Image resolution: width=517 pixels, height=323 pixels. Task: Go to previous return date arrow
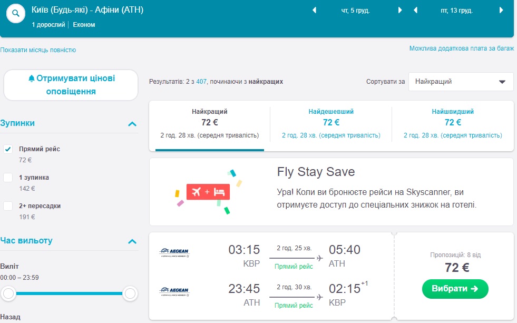click(x=415, y=10)
